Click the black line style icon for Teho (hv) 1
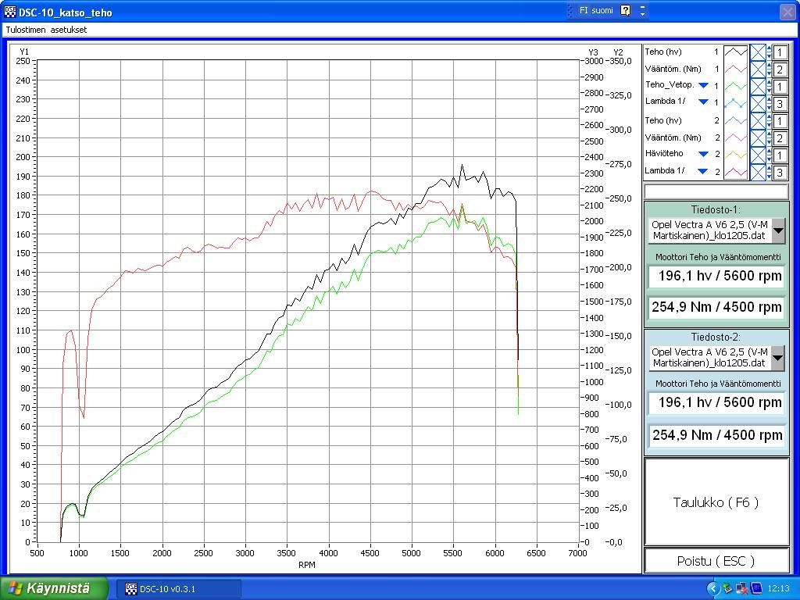Viewport: 800px width, 600px height. (735, 52)
